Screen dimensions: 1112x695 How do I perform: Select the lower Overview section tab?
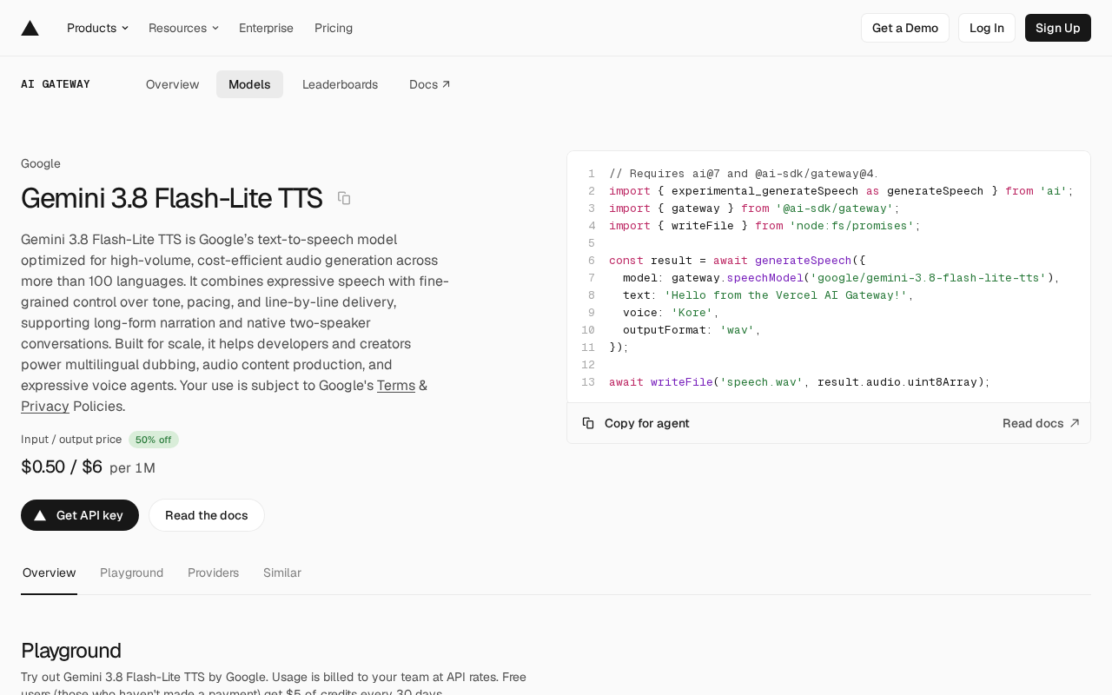coord(49,573)
